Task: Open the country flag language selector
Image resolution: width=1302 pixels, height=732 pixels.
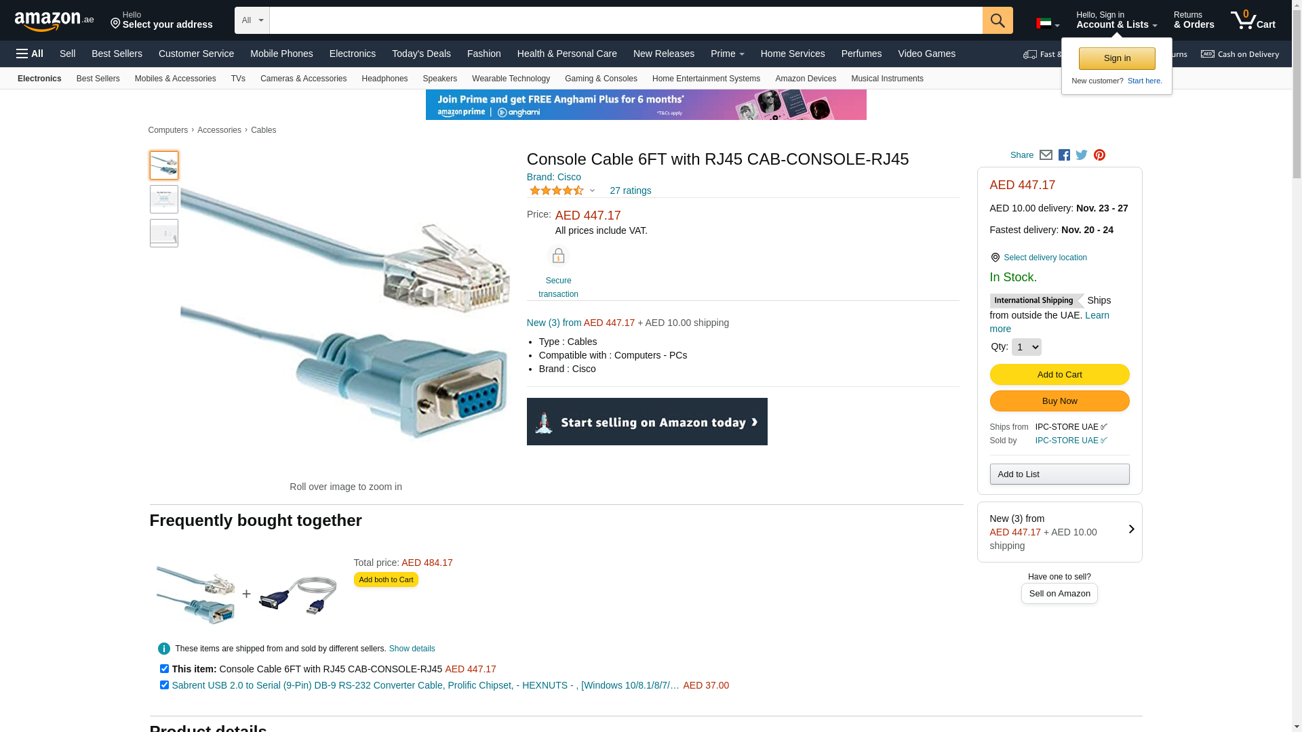Action: 1047,24
